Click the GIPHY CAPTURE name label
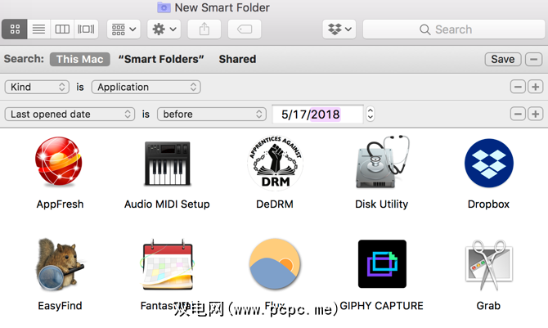This screenshot has width=548, height=328. coord(382,306)
